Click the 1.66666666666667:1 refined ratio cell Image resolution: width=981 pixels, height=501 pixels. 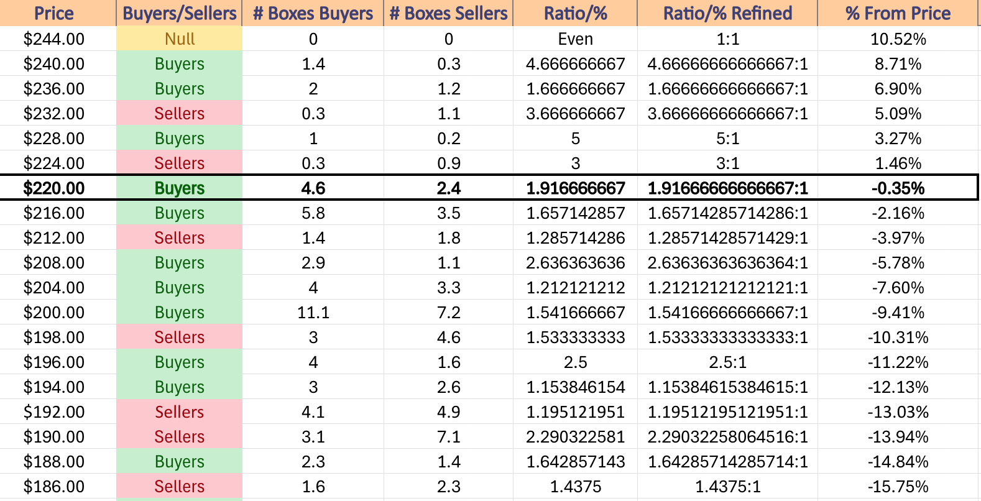click(x=728, y=89)
